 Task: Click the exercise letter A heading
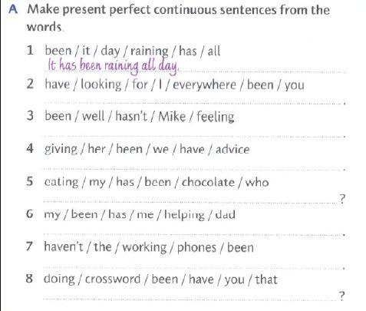click(x=13, y=9)
